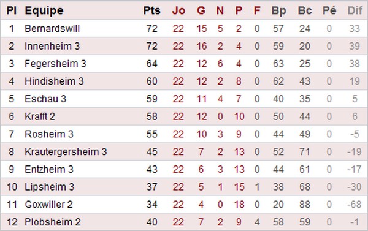Select Lipsheim 3 in the ranking
This screenshot has height=231, width=368.
[49, 187]
